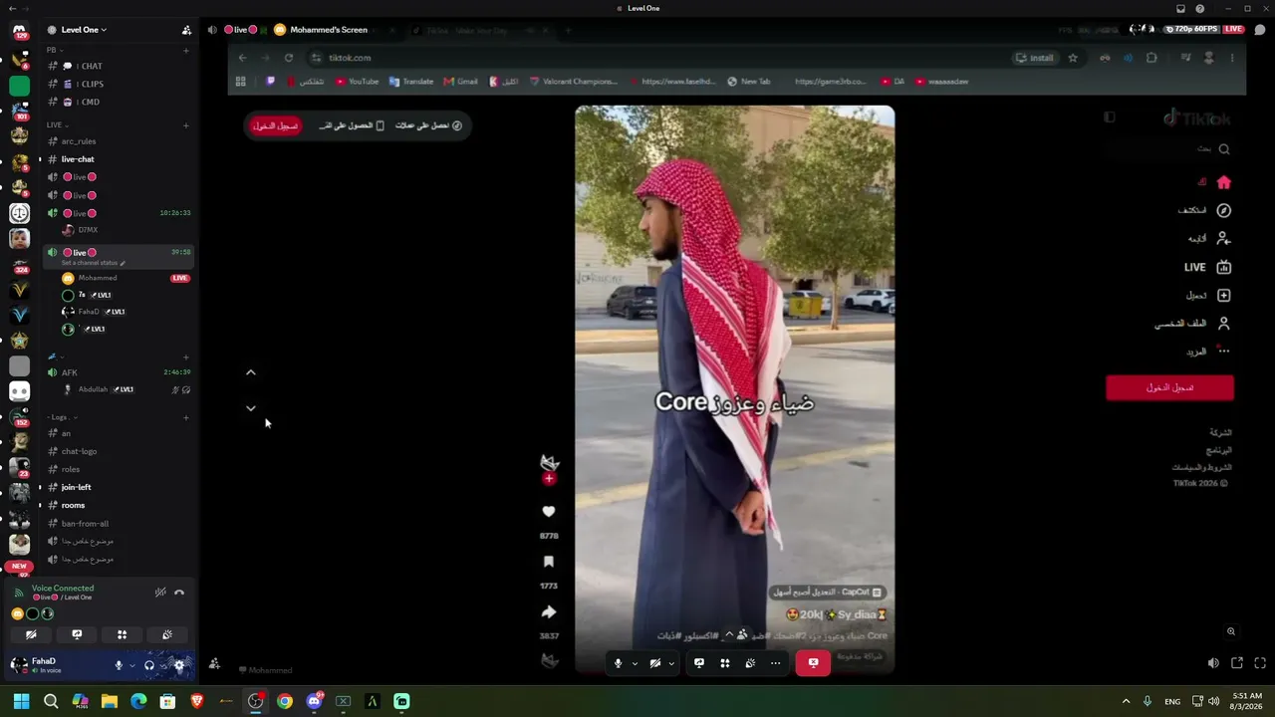Toggle camera in the Voice Connected panel
Screen dimensions: 1275x717
(x=31, y=634)
